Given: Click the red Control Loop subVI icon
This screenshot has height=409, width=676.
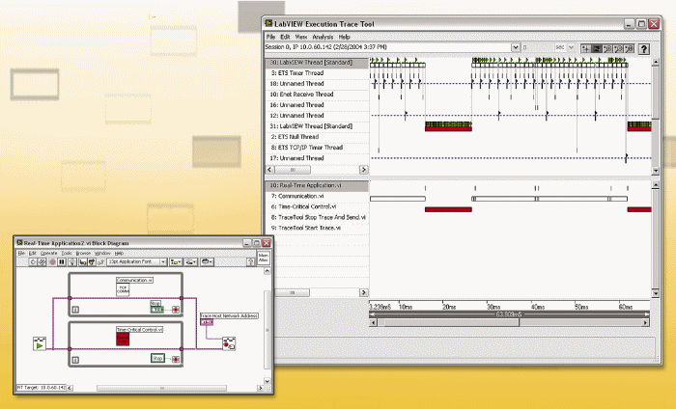Looking at the screenshot, I should pos(123,339).
